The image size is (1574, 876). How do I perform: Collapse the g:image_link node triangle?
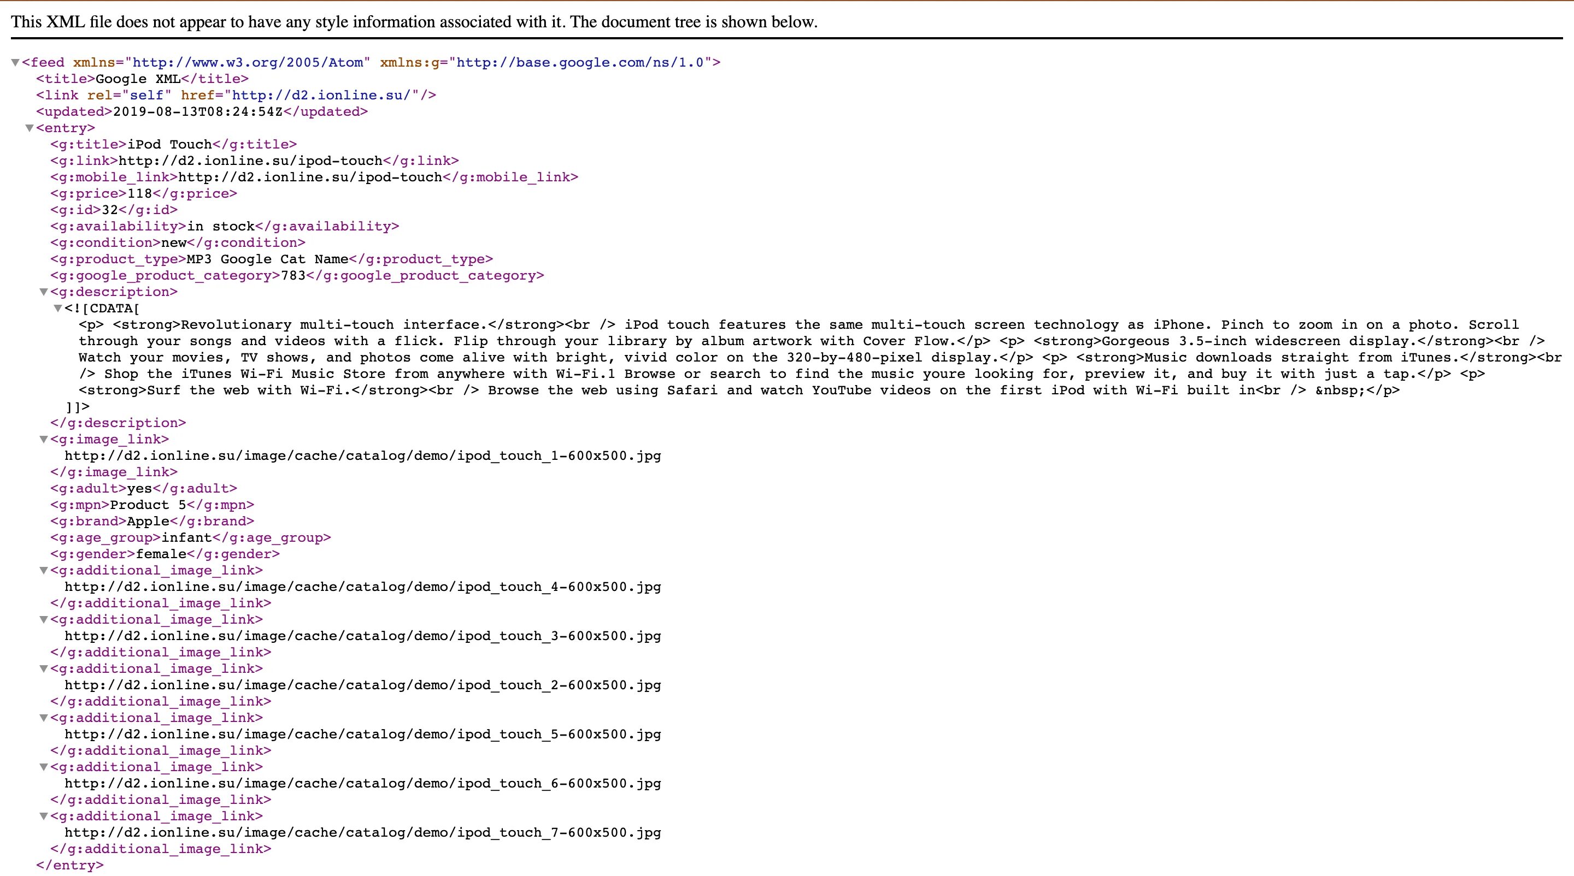43,440
